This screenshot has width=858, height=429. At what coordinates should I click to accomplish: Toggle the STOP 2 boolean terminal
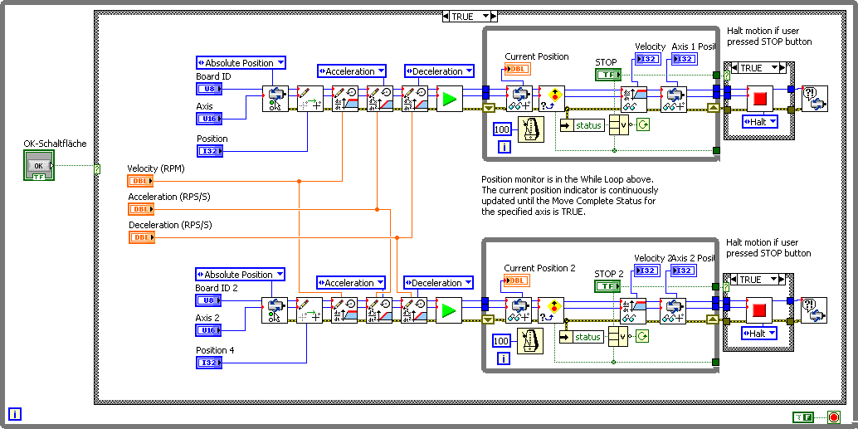607,285
